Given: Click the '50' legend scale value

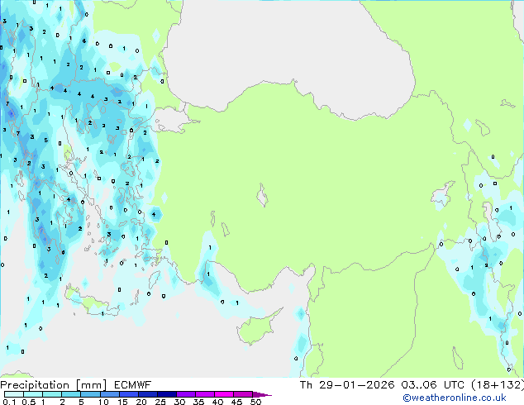Looking at the screenshot, I should click(255, 402).
